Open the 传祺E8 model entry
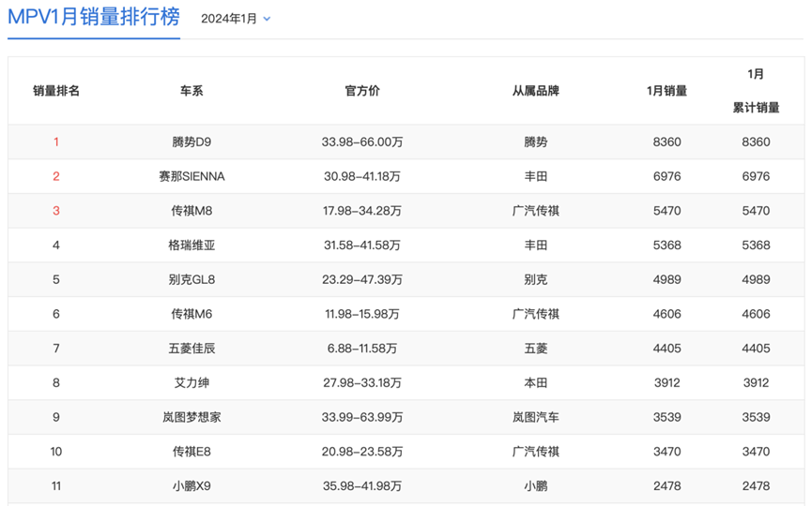Viewport: 811px width, 506px height. pos(191,452)
